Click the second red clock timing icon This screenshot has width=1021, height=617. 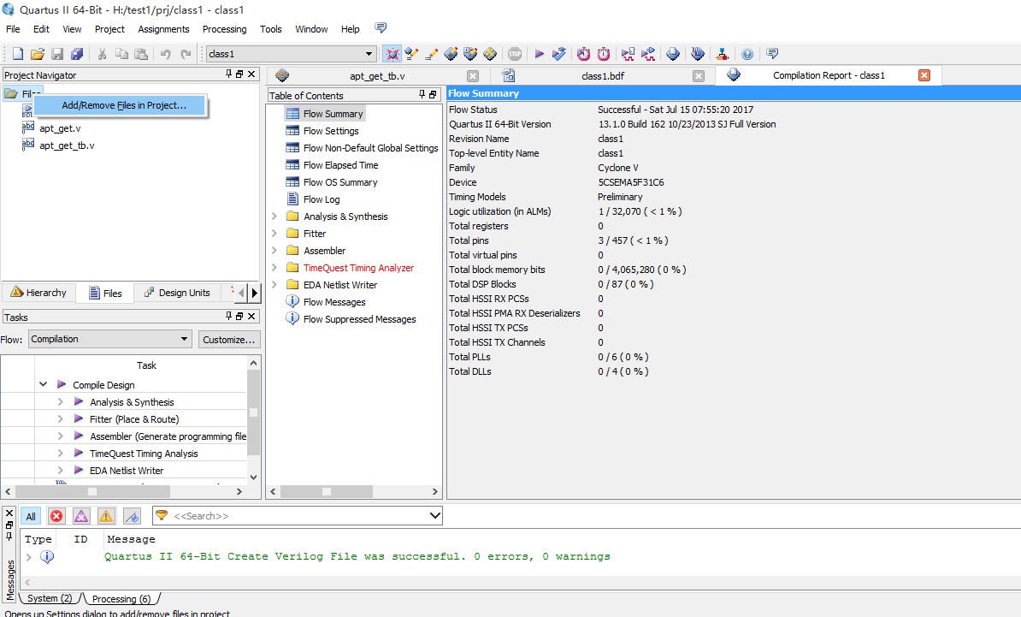pos(604,54)
